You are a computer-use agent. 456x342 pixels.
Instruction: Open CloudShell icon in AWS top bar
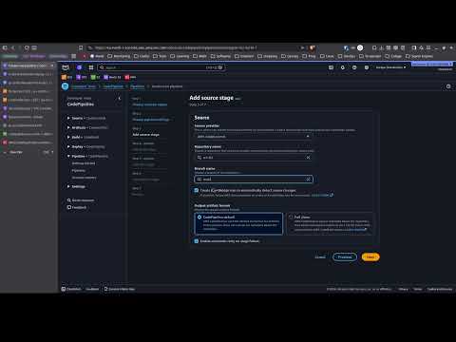[331, 67]
